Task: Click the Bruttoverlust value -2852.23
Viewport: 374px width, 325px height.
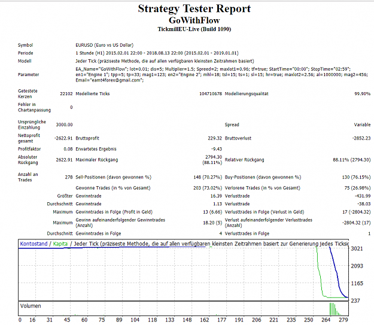Action: (361, 138)
